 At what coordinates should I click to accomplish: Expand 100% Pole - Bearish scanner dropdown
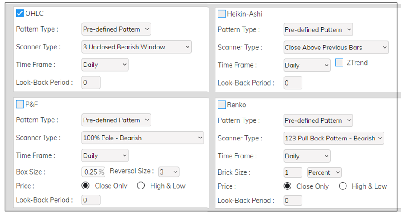pyautogui.click(x=142, y=138)
